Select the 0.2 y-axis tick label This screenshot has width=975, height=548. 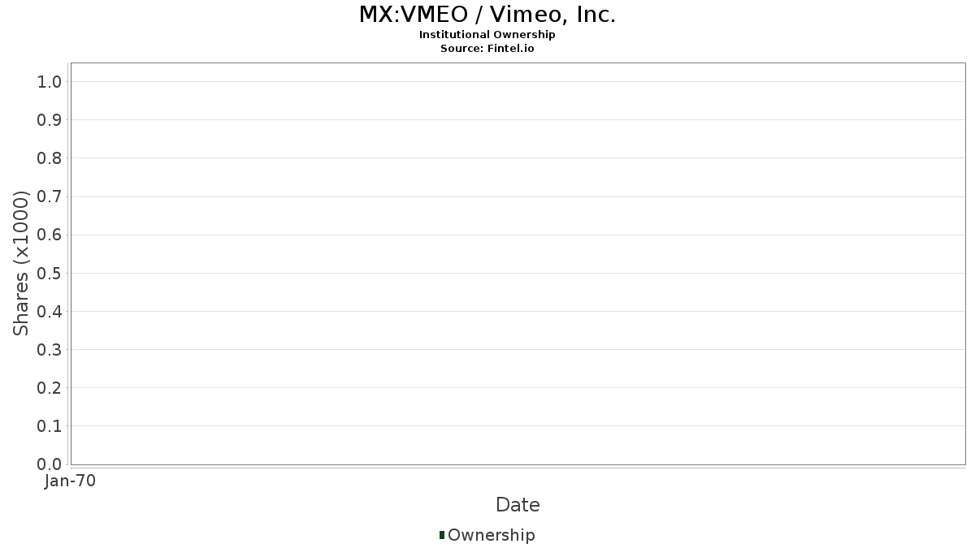(50, 388)
